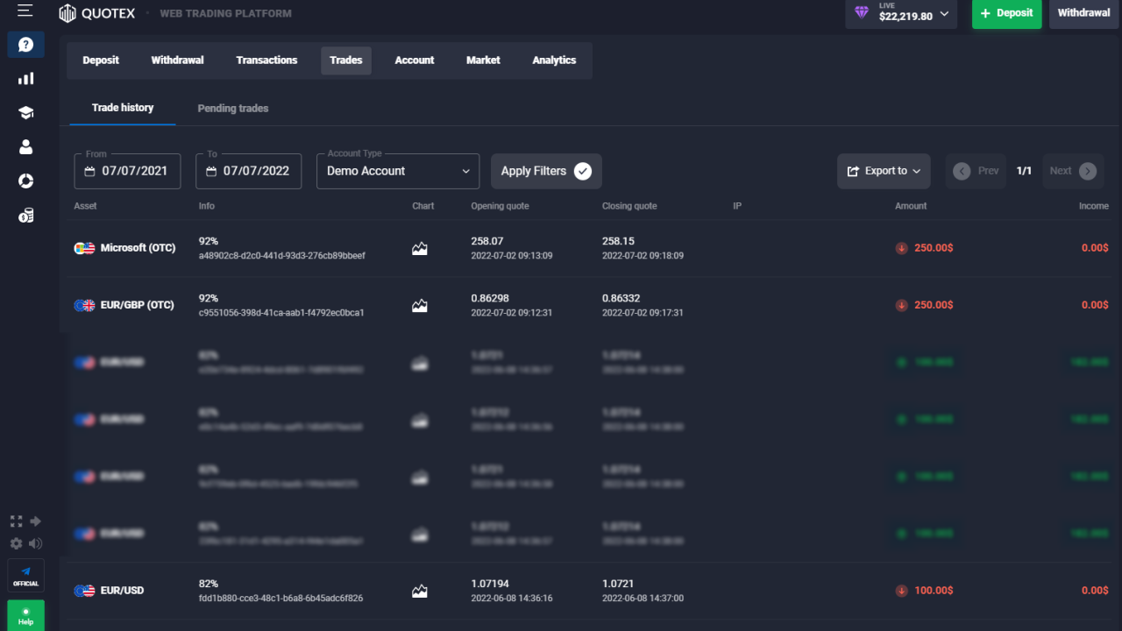Go to the Prev page

(x=976, y=171)
